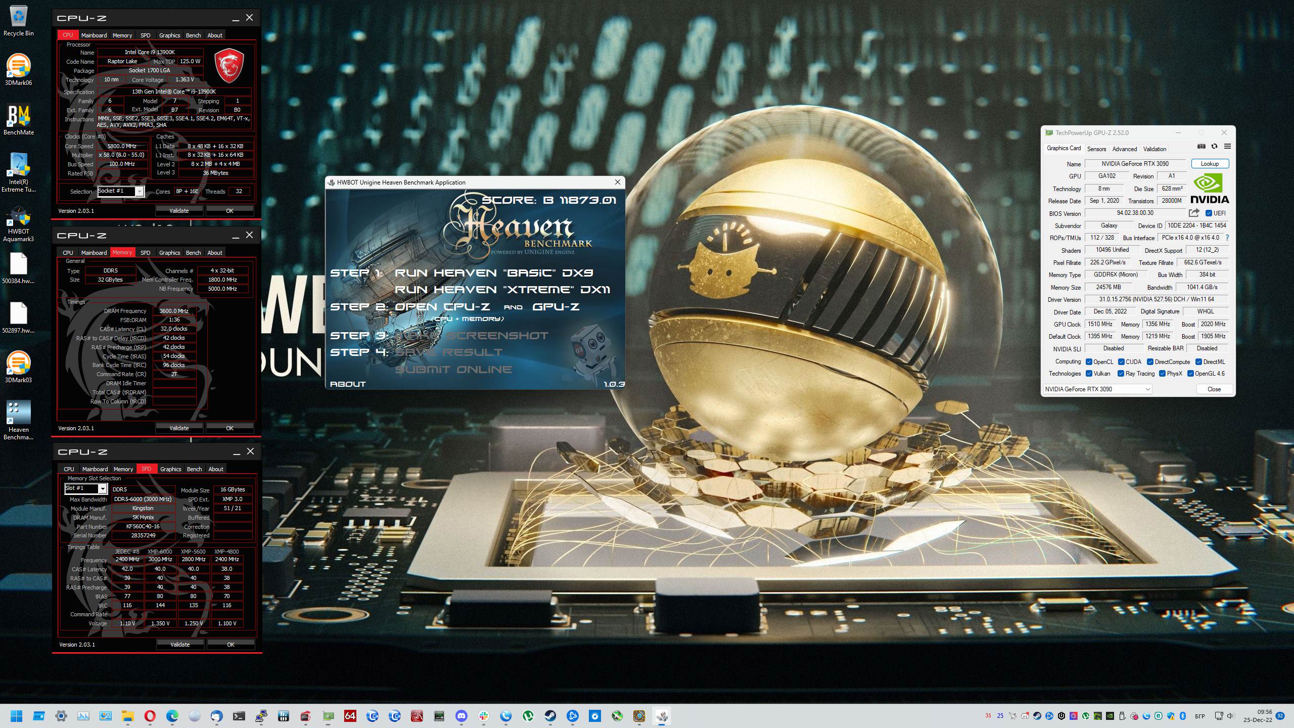
Task: Open Slack from the taskbar
Action: click(x=484, y=716)
